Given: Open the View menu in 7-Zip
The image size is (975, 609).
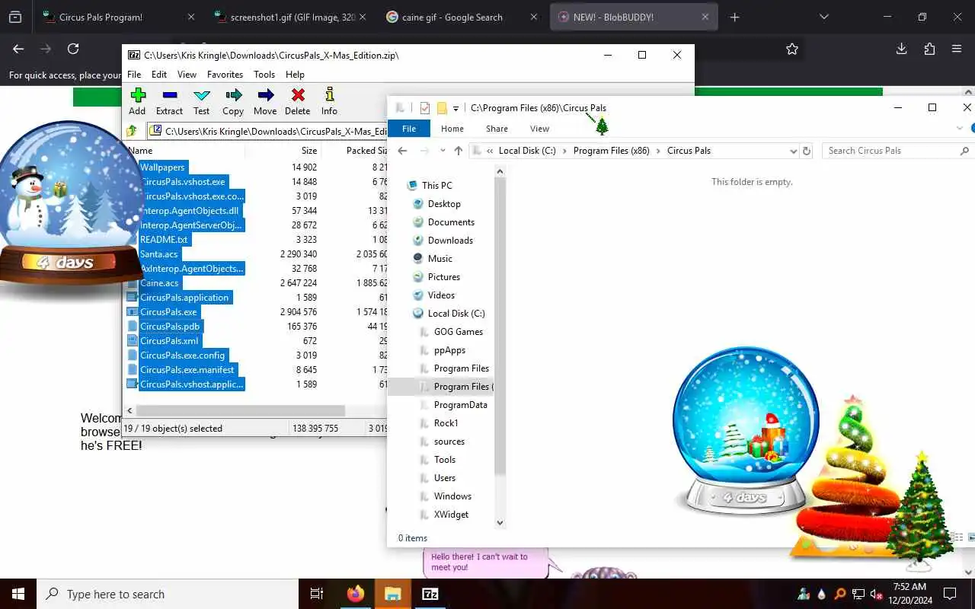Looking at the screenshot, I should [x=187, y=75].
